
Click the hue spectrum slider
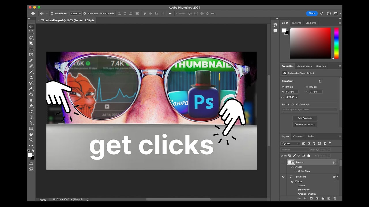(x=336, y=43)
